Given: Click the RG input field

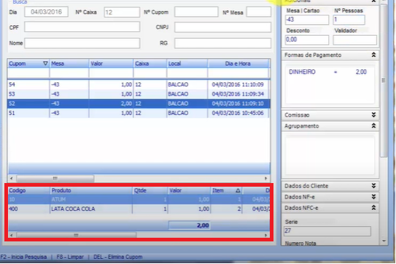Looking at the screenshot, I should pos(222,43).
